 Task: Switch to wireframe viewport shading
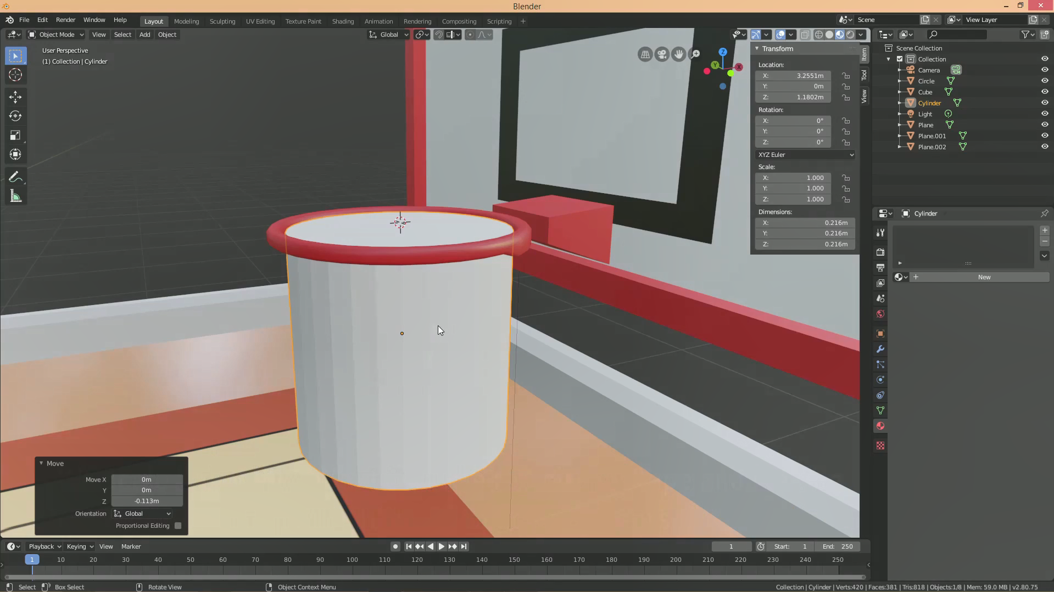click(x=819, y=35)
